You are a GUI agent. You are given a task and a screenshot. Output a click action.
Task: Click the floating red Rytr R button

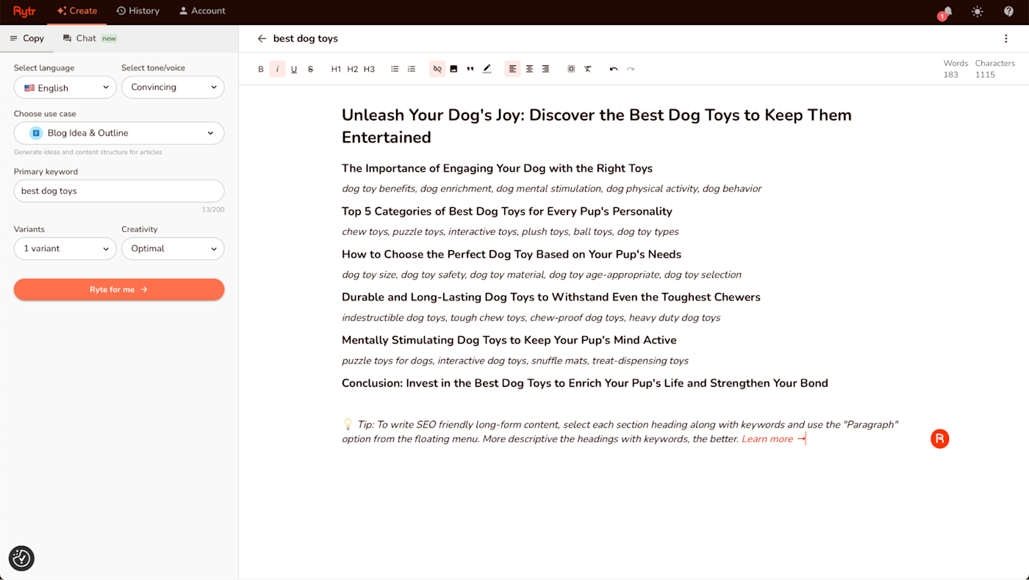point(939,439)
